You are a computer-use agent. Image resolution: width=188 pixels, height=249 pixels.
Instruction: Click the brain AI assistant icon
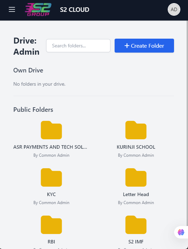(x=181, y=232)
